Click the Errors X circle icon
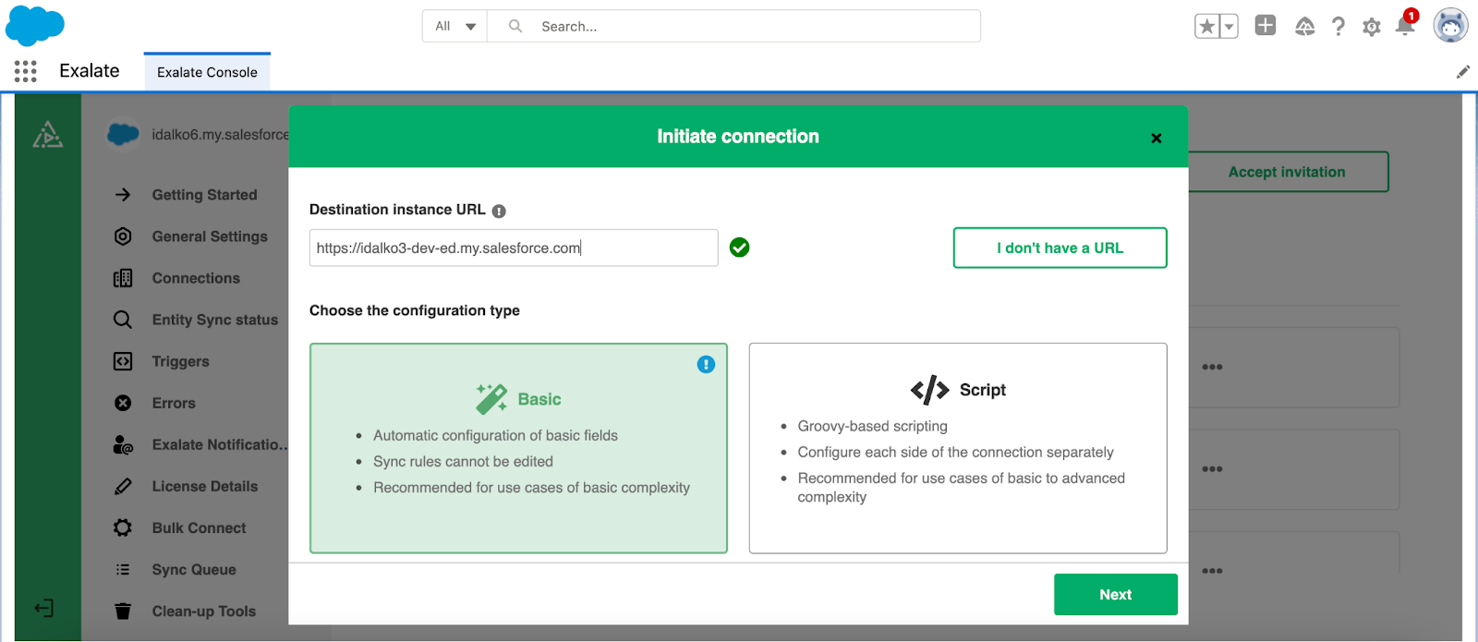1478x642 pixels. coord(123,403)
